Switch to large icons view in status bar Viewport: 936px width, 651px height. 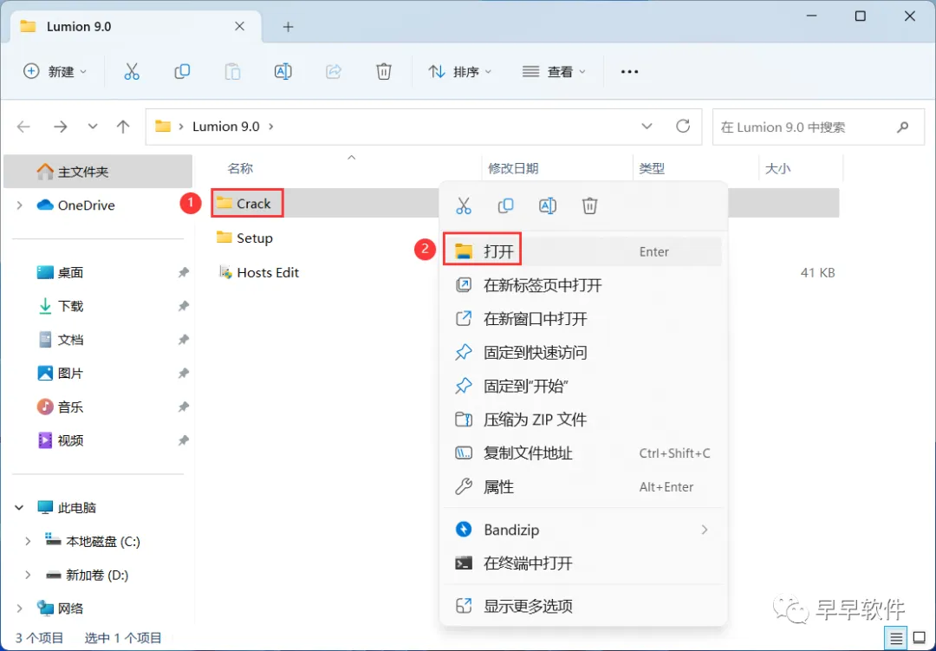920,639
